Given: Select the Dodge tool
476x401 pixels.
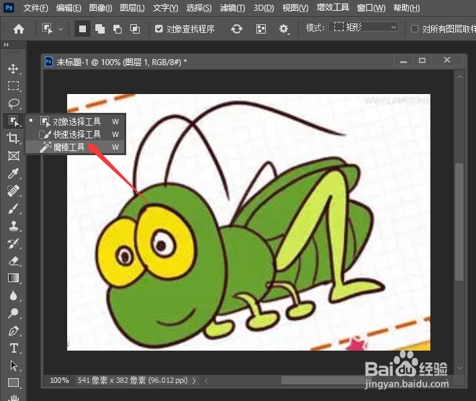Looking at the screenshot, I should 13,313.
